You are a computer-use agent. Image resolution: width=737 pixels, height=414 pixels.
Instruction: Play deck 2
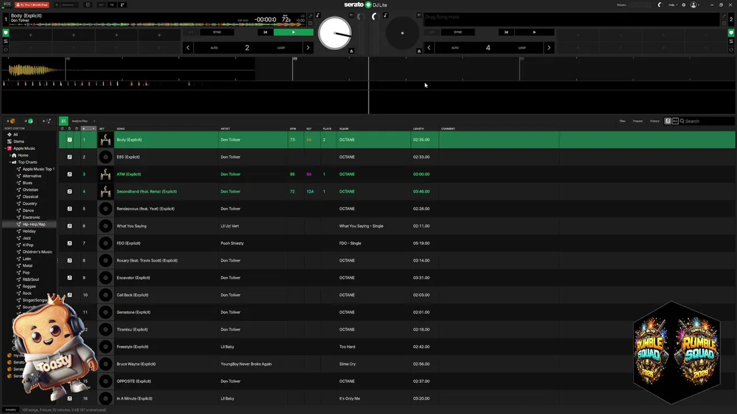click(x=534, y=32)
